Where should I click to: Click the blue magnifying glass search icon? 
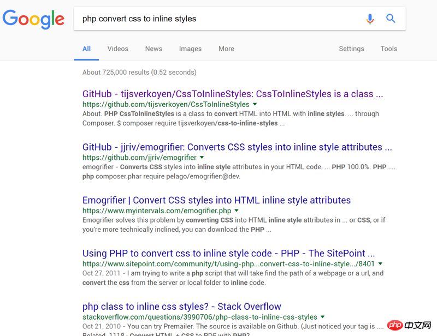(x=391, y=19)
